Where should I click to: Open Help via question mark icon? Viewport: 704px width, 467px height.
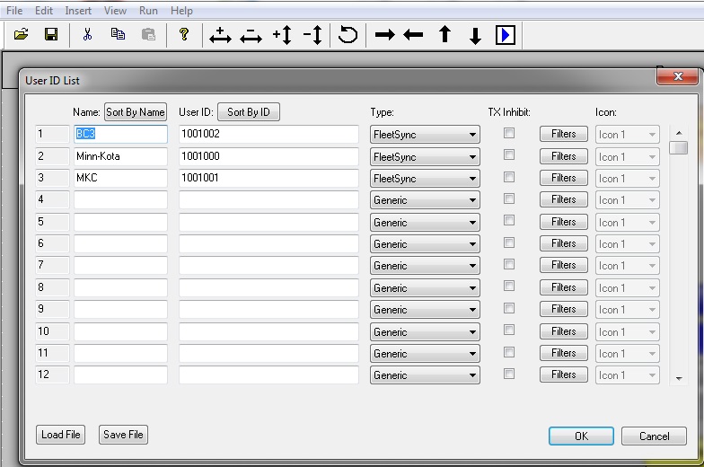point(183,34)
